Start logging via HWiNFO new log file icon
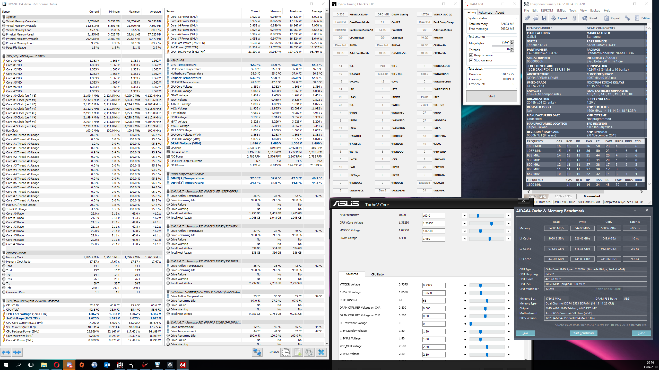Screen dimensions: 659x370 [298, 352]
